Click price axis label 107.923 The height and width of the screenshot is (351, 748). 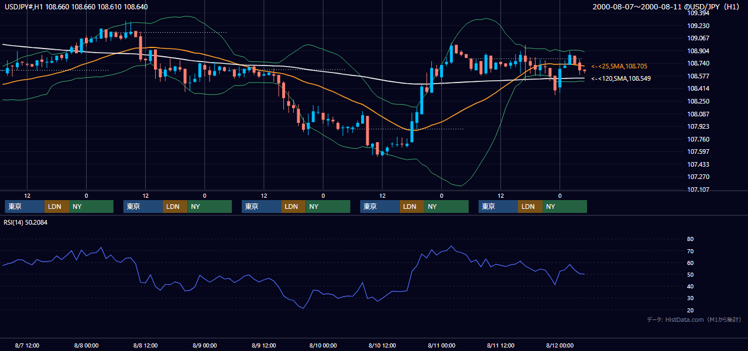coord(698,126)
